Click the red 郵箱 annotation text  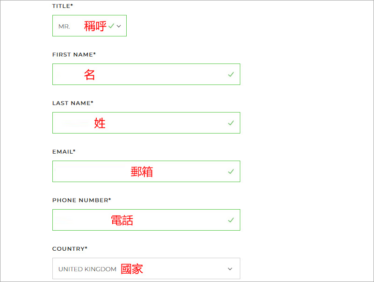(x=142, y=172)
